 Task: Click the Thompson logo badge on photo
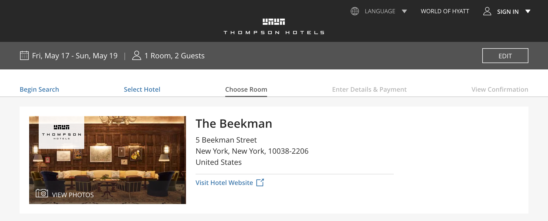coord(61,132)
